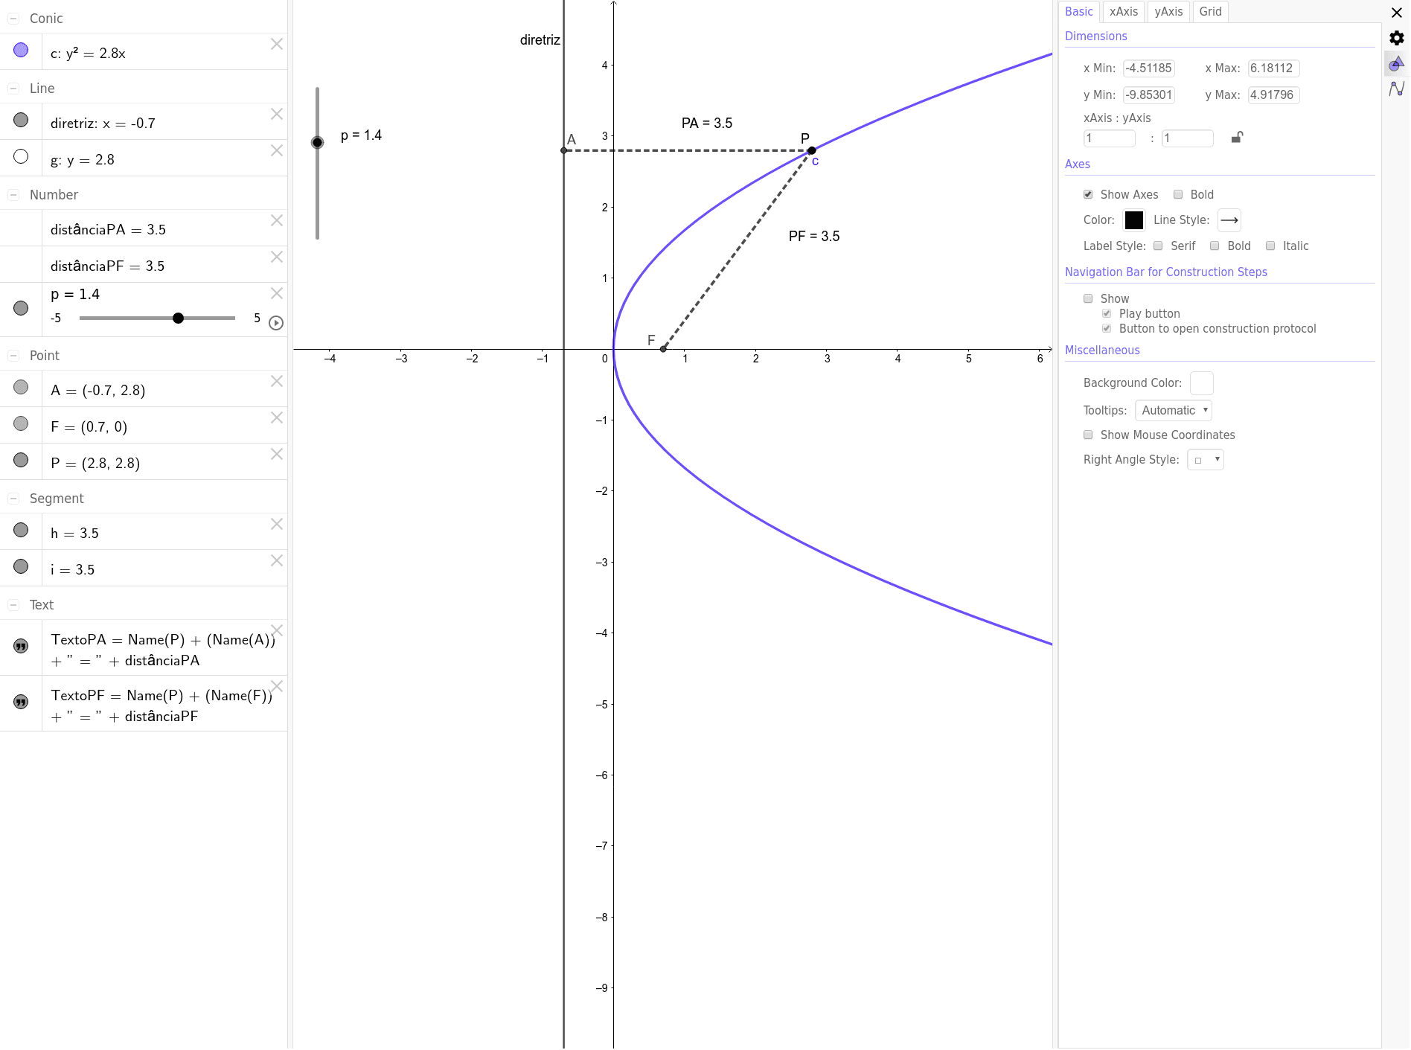
Task: Toggle visibility of conic c
Action: coord(21,50)
